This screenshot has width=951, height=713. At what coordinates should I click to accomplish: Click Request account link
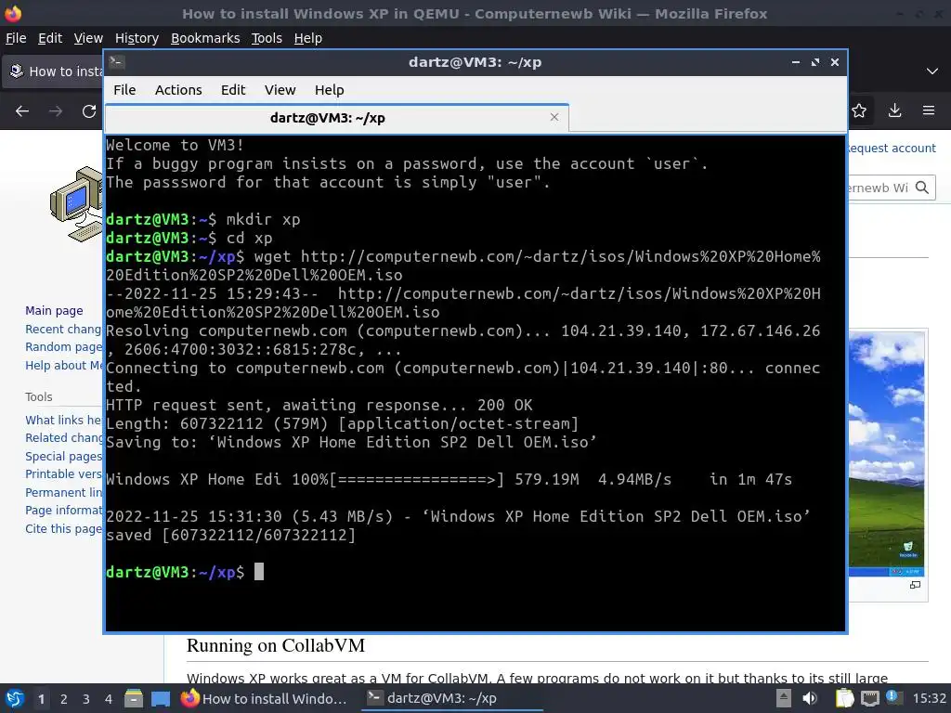[x=892, y=148]
